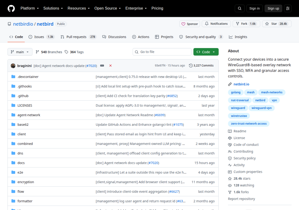Image resolution: width=299 pixels, height=210 pixels.
Task: Click the repository icon before netbirdio
Action: (x=9, y=24)
